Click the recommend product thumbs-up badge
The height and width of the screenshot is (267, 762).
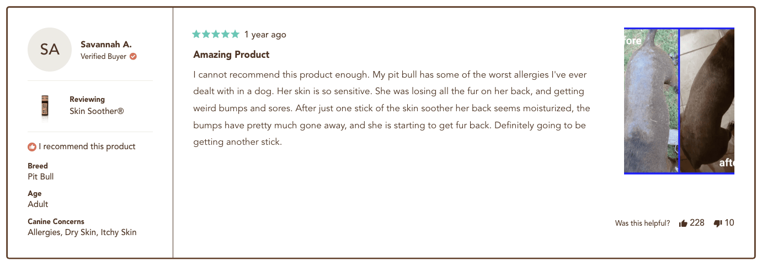[x=32, y=146]
